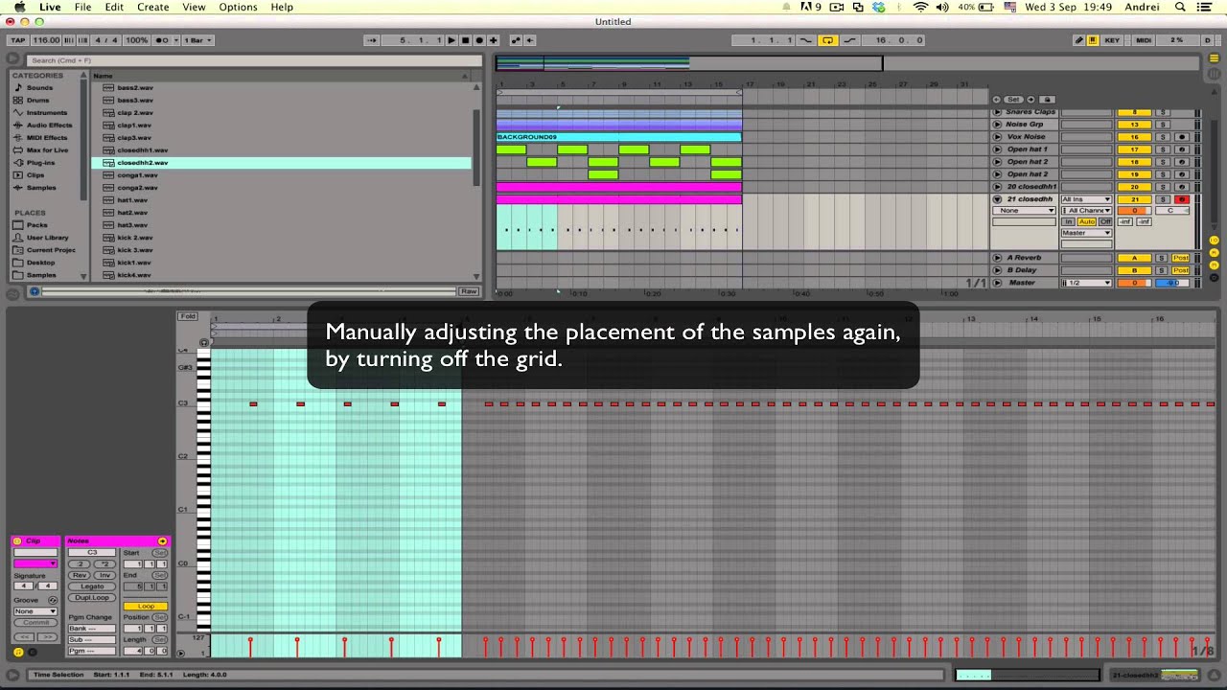Open the Desktop place in browser
The width and height of the screenshot is (1227, 690).
[40, 263]
